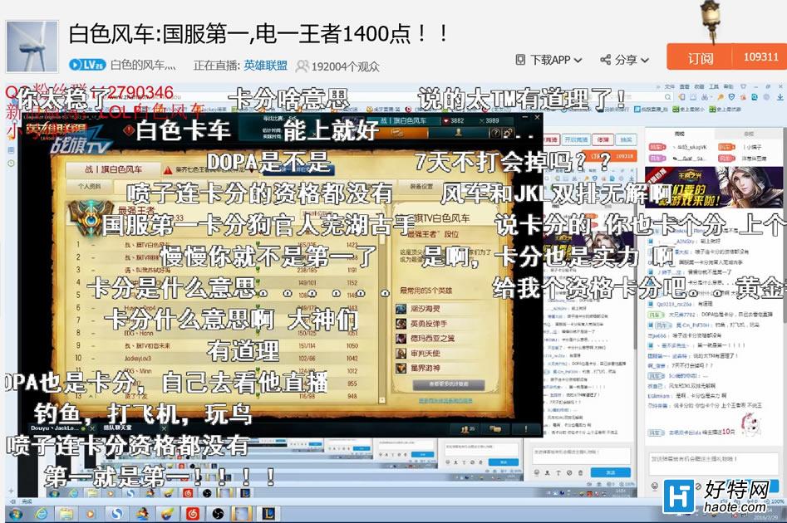Viewport: 787px width, 523px height.
Task: Click the 192004个观众 viewer count
Action: click(339, 66)
